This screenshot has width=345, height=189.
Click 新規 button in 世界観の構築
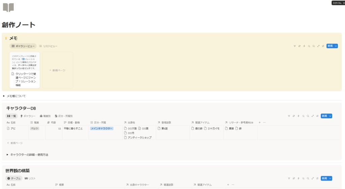[324, 179]
